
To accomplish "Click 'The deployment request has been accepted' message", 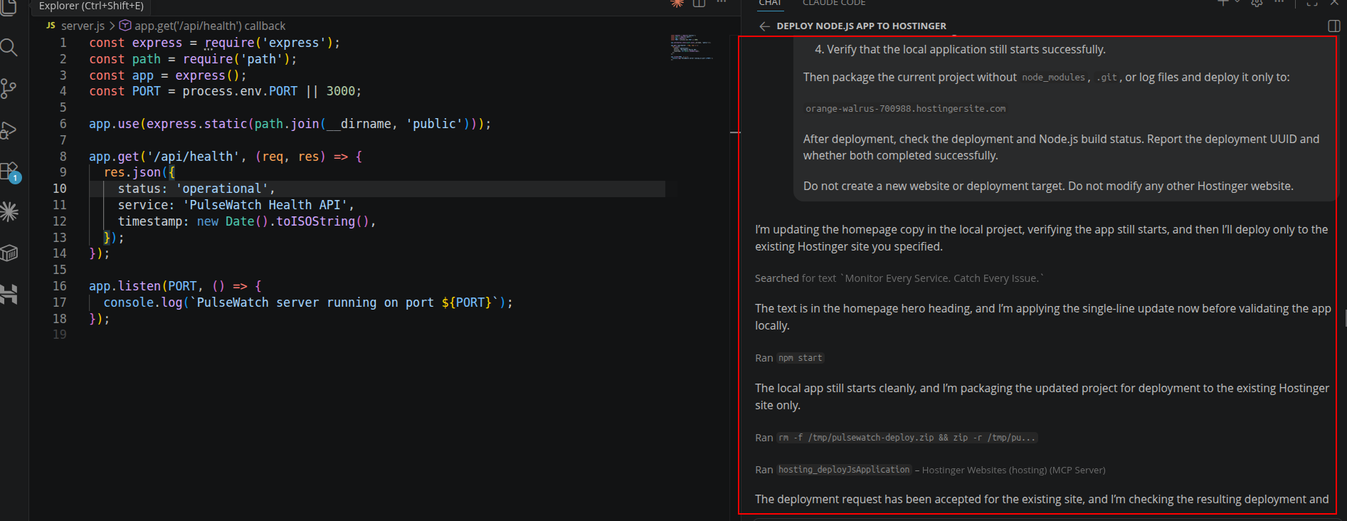I will point(1042,499).
